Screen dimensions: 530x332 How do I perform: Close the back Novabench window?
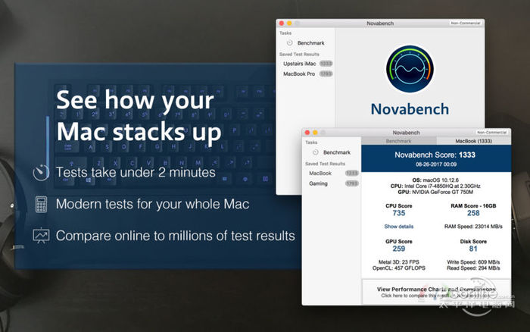click(x=282, y=23)
